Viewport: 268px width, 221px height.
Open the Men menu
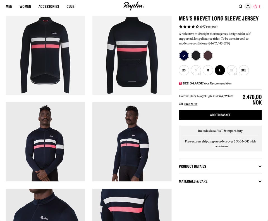9,6
